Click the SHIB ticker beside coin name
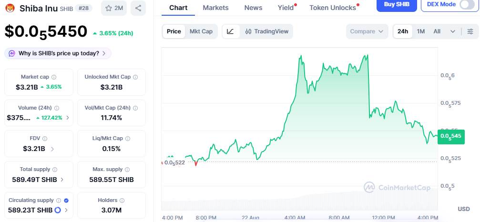Viewport: 480px width, 222px height. pos(66,9)
